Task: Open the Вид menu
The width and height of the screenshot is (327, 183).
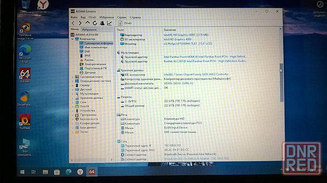Action: pyautogui.click(x=83, y=17)
